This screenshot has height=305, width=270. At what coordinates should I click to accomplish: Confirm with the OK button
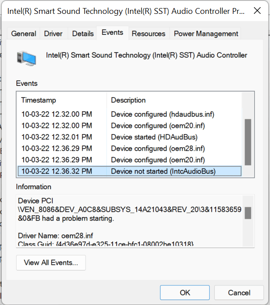[x=185, y=292]
